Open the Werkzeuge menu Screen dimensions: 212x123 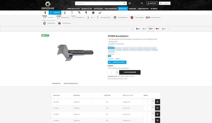pos(123,9)
